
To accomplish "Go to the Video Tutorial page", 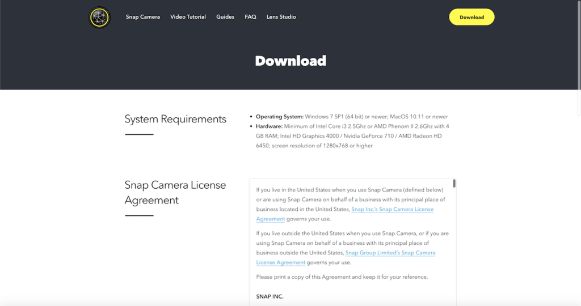I will 188,17.
